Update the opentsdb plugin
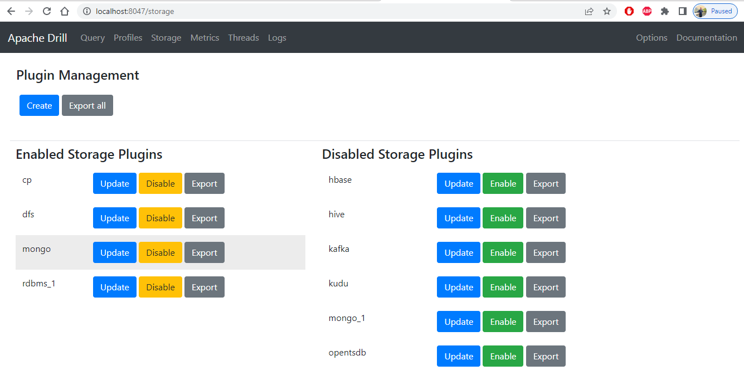Image resolution: width=744 pixels, height=375 pixels. pos(459,356)
